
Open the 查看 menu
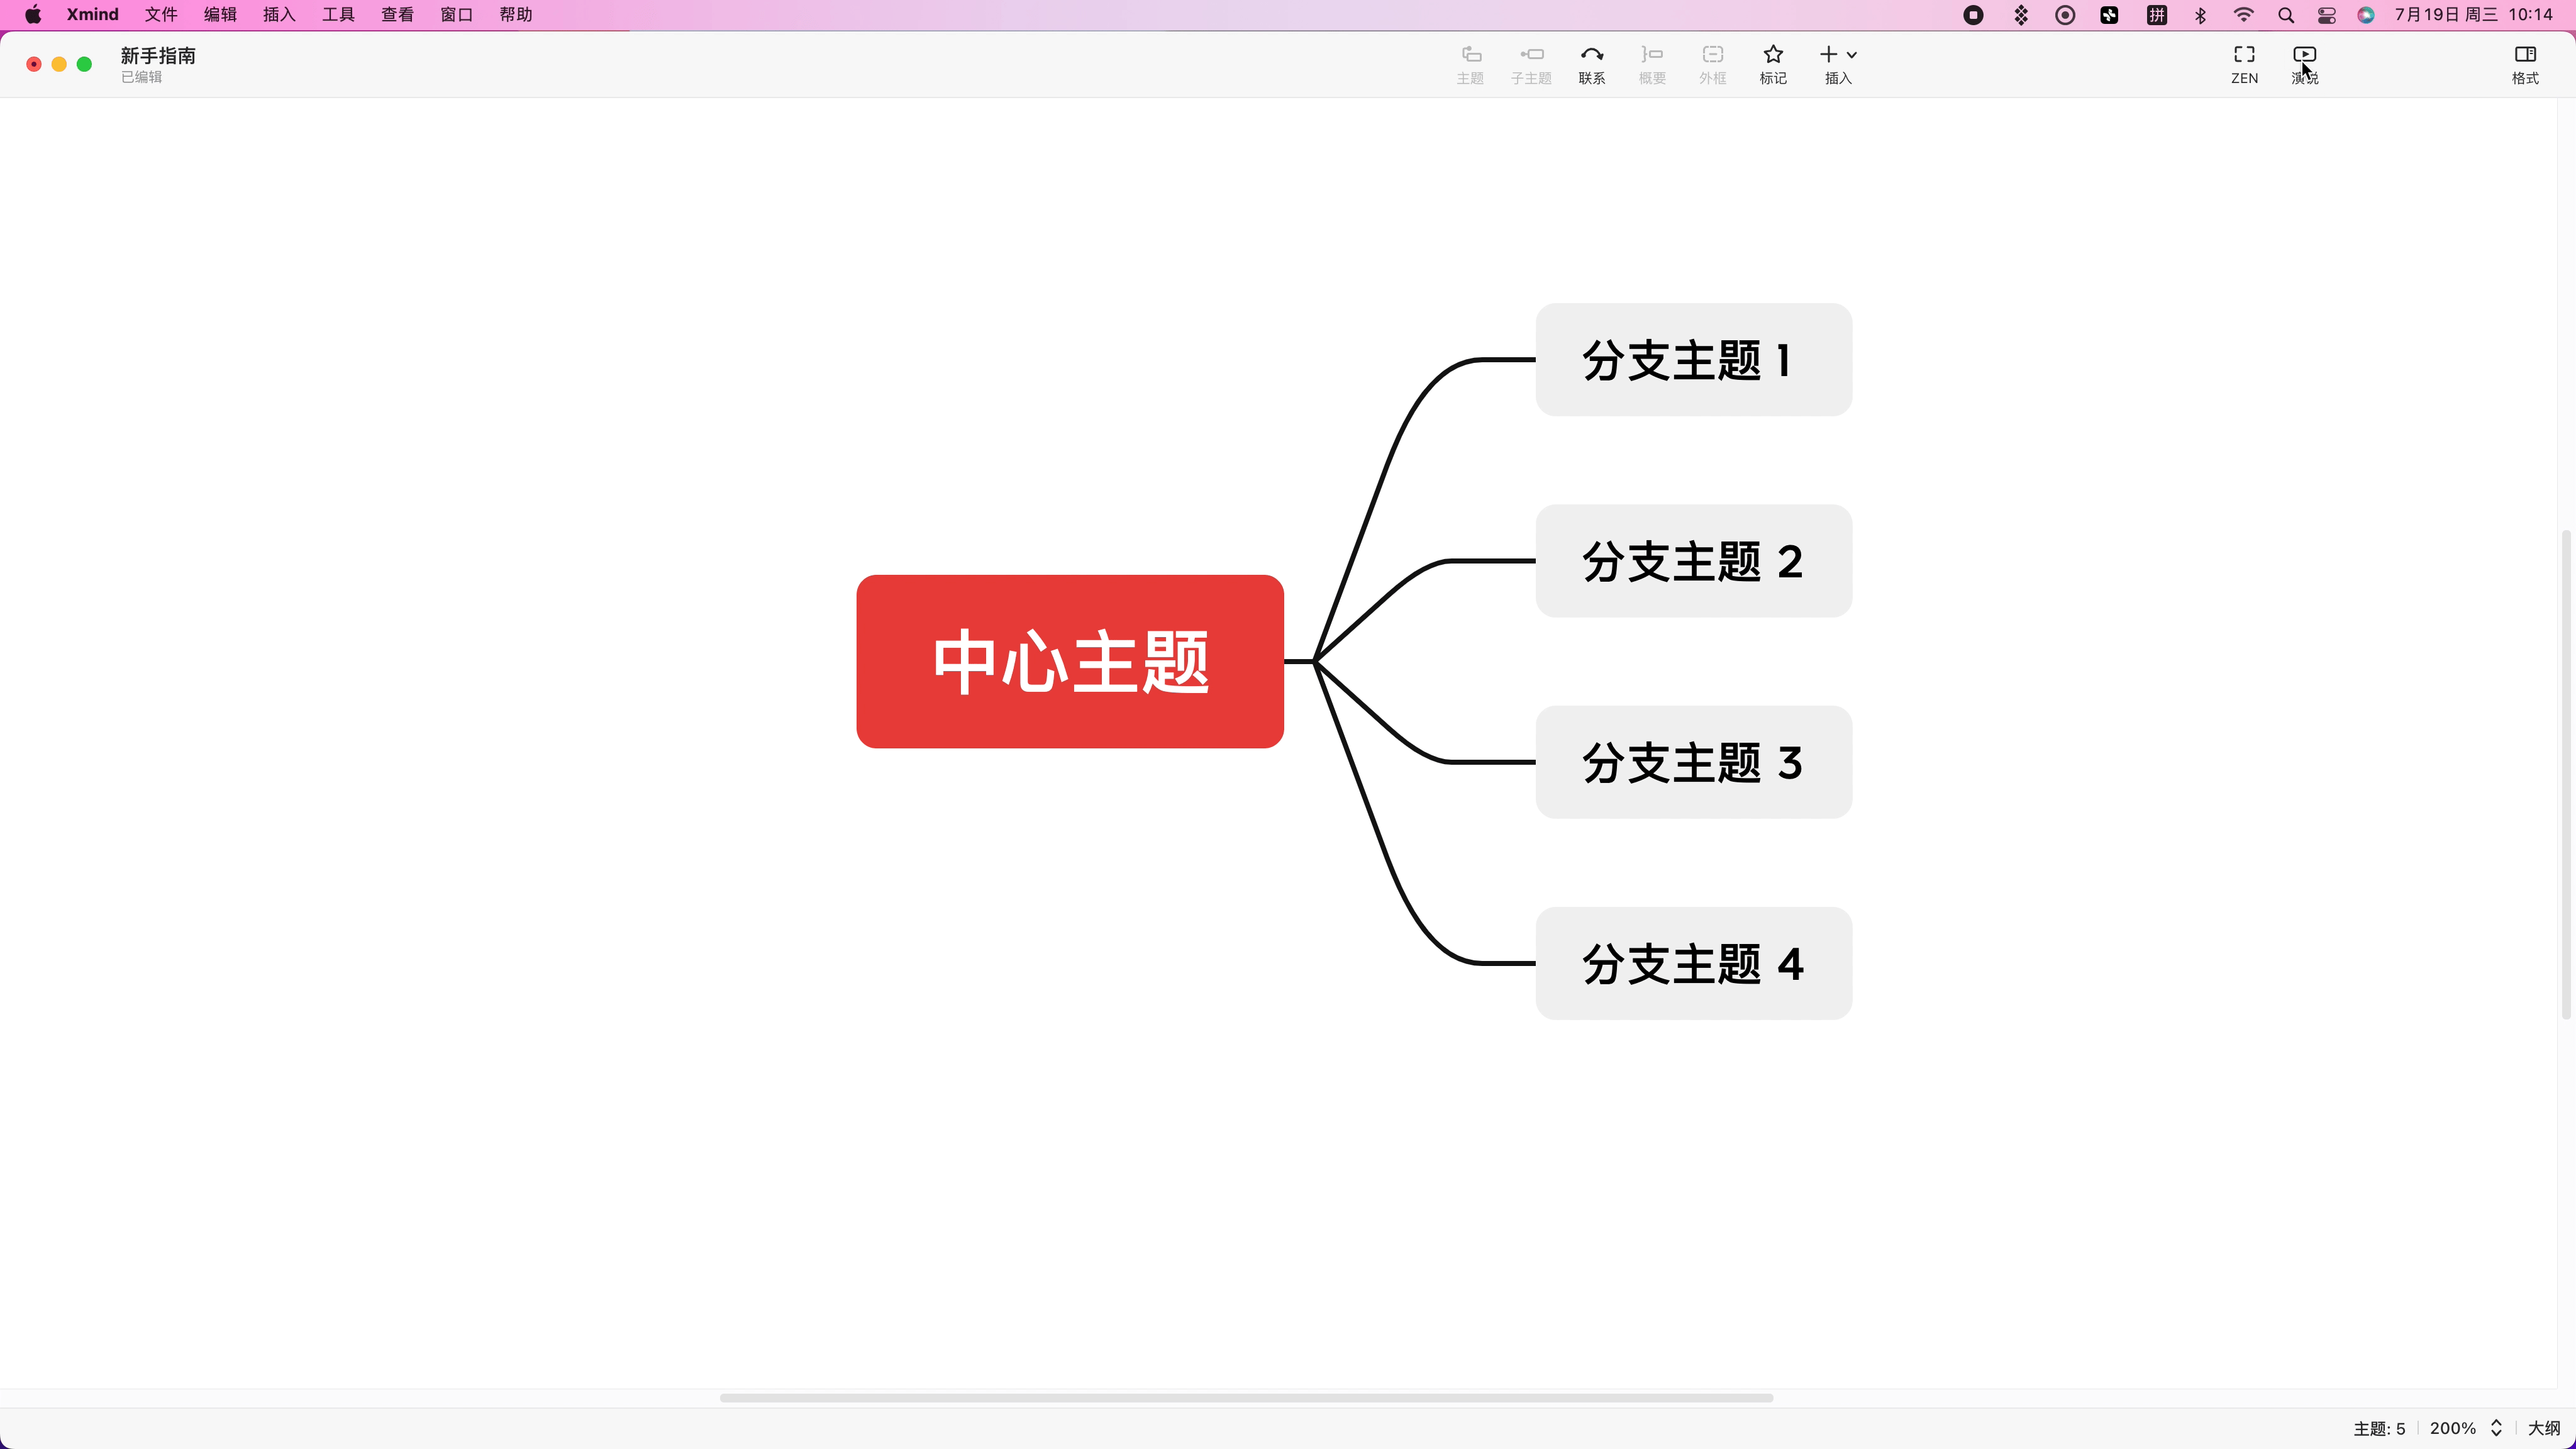click(397, 14)
